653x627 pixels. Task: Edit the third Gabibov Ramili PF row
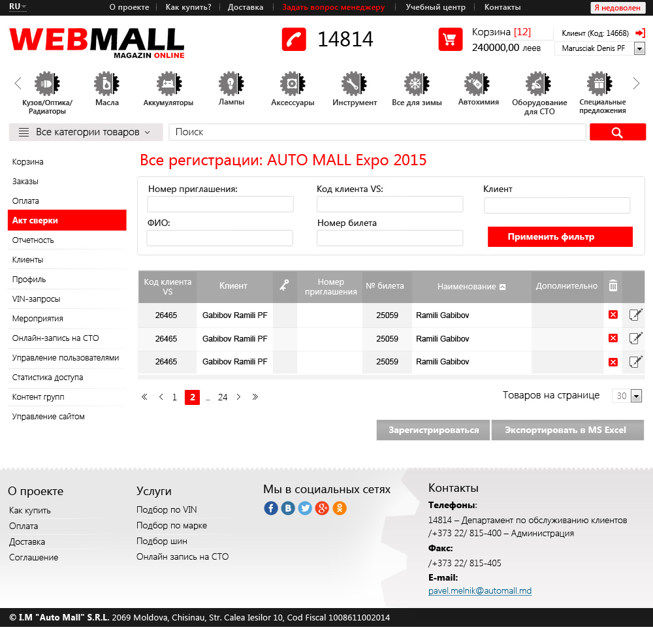635,362
